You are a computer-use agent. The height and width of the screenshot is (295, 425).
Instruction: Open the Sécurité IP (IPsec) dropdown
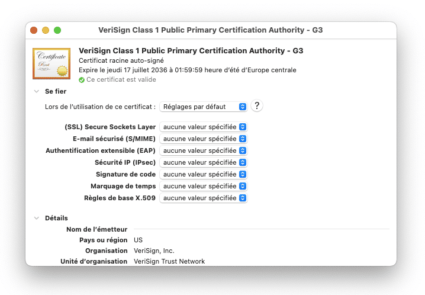tap(203, 162)
